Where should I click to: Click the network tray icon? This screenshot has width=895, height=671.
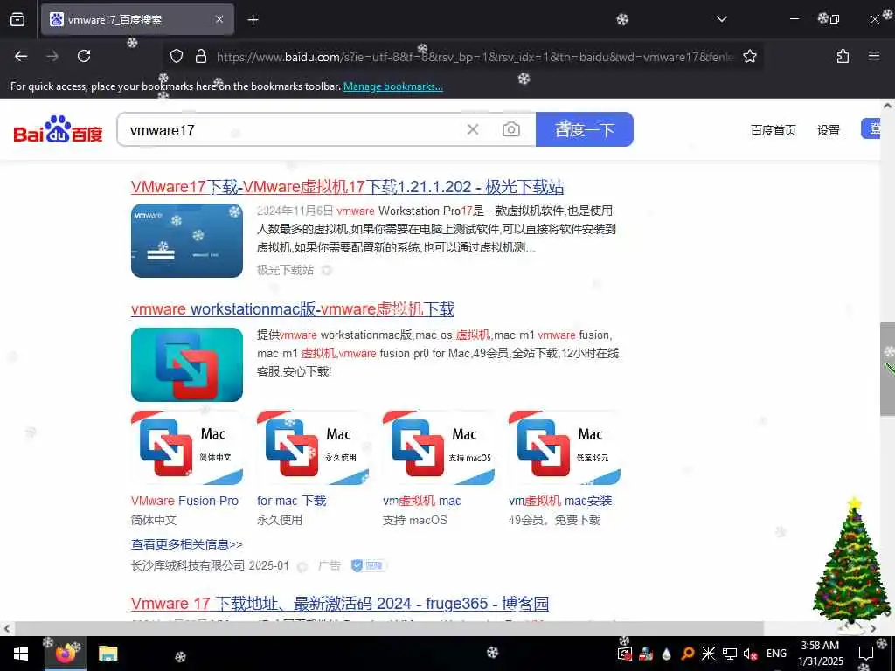(730, 654)
